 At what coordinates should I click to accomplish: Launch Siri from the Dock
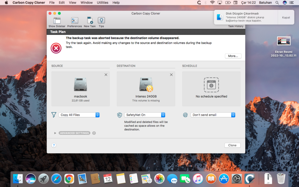coord(31,179)
